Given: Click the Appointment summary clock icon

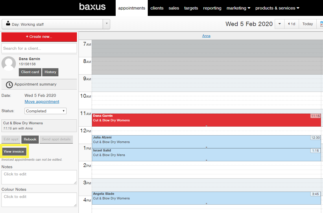Looking at the screenshot, I should 9,85.
